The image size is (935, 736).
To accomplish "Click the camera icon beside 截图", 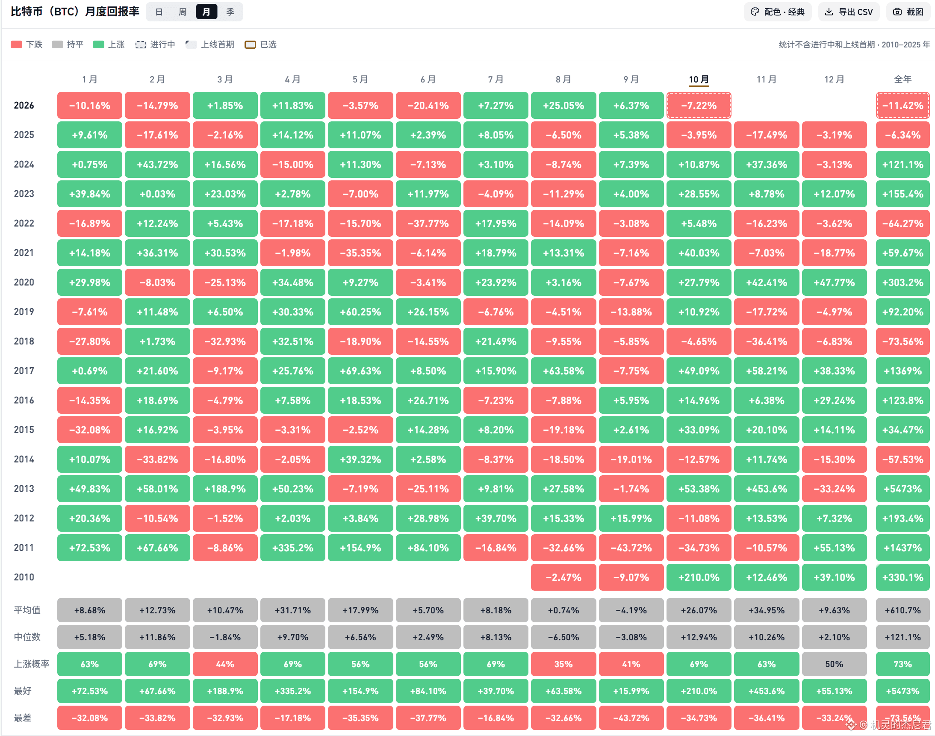I will point(897,12).
